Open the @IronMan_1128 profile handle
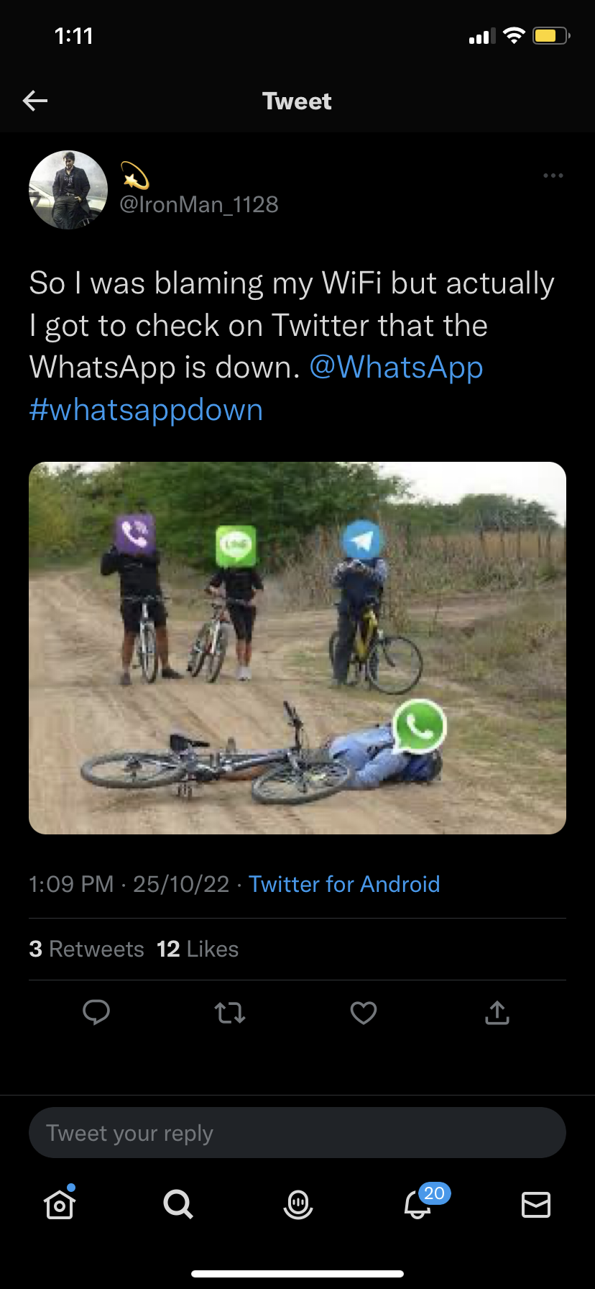 pyautogui.click(x=199, y=205)
